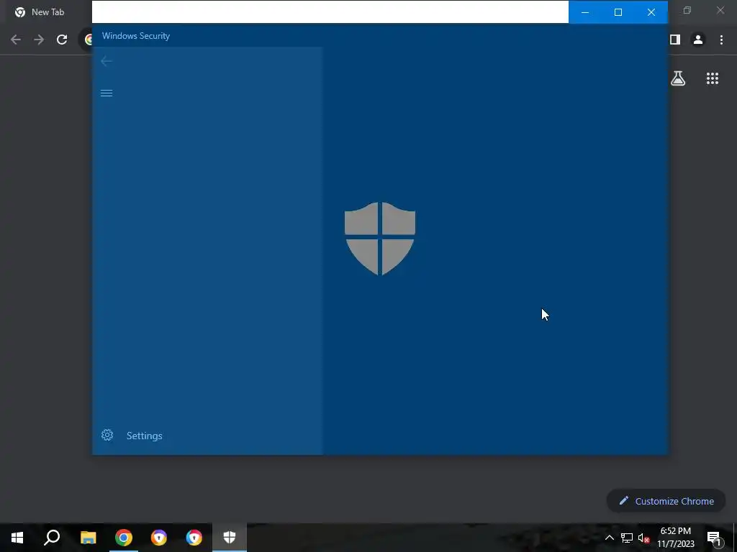The image size is (737, 552).
Task: Open the Windows Start menu
Action: tap(17, 538)
